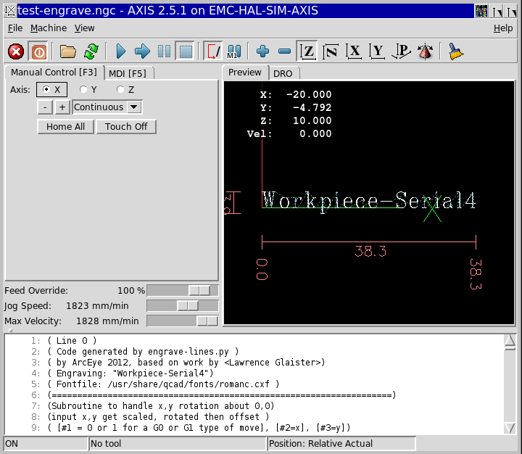The width and height of the screenshot is (522, 454).
Task: Select X axis radio button
Action: [x=51, y=90]
